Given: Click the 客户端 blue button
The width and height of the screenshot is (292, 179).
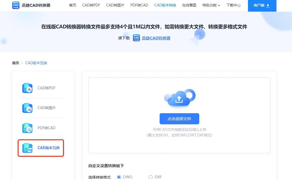Looking at the screenshot, I should coord(262,5).
